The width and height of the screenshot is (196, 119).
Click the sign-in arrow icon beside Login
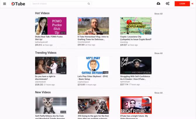point(192,3)
